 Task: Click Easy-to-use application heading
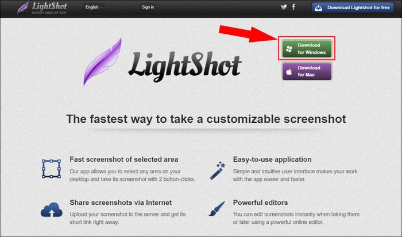click(x=272, y=160)
